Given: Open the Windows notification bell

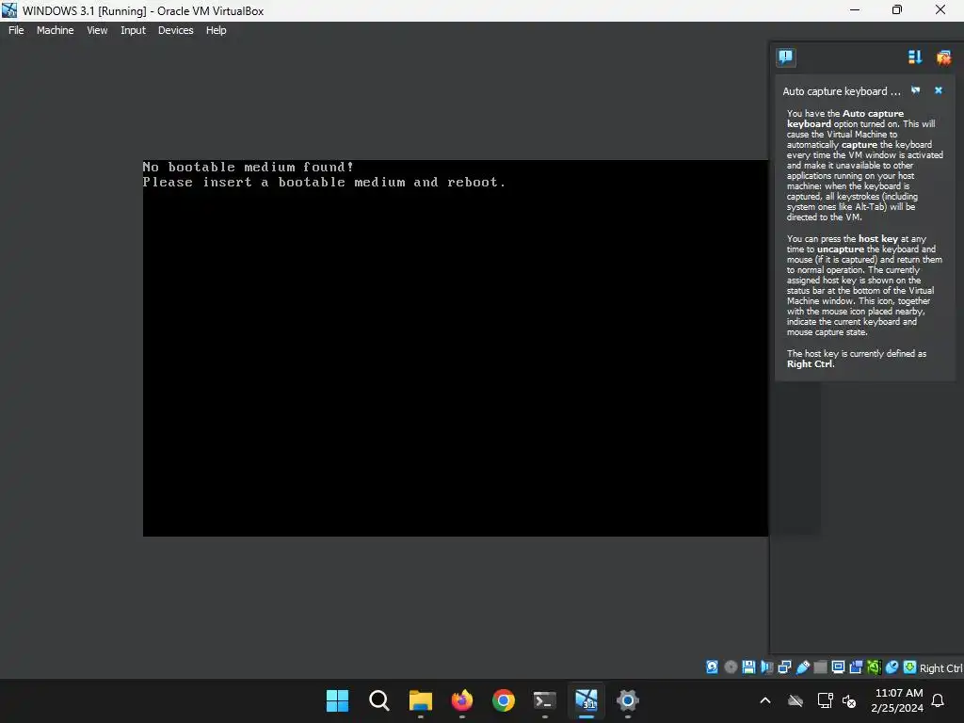Looking at the screenshot, I should [939, 700].
